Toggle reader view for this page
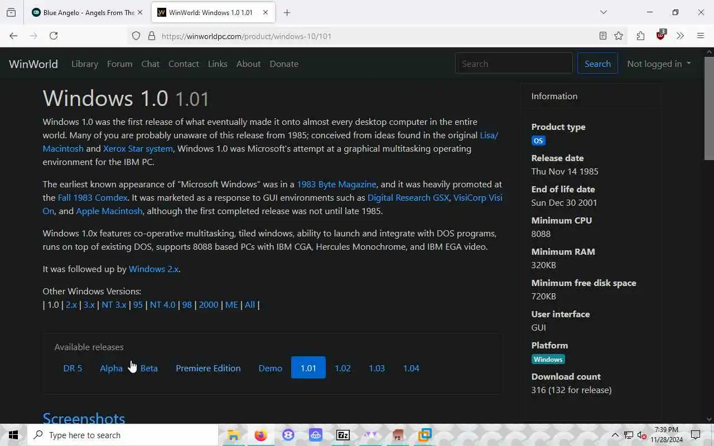This screenshot has height=446, width=714. click(602, 36)
